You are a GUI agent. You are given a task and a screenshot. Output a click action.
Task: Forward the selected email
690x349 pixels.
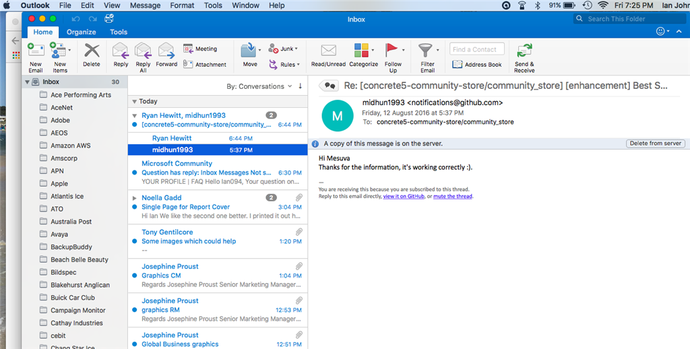pyautogui.click(x=166, y=55)
